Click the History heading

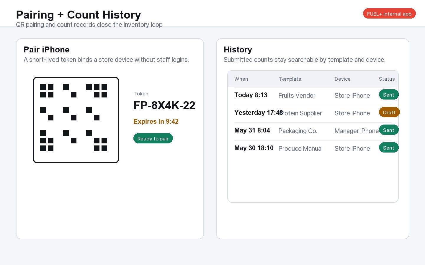pyautogui.click(x=238, y=49)
